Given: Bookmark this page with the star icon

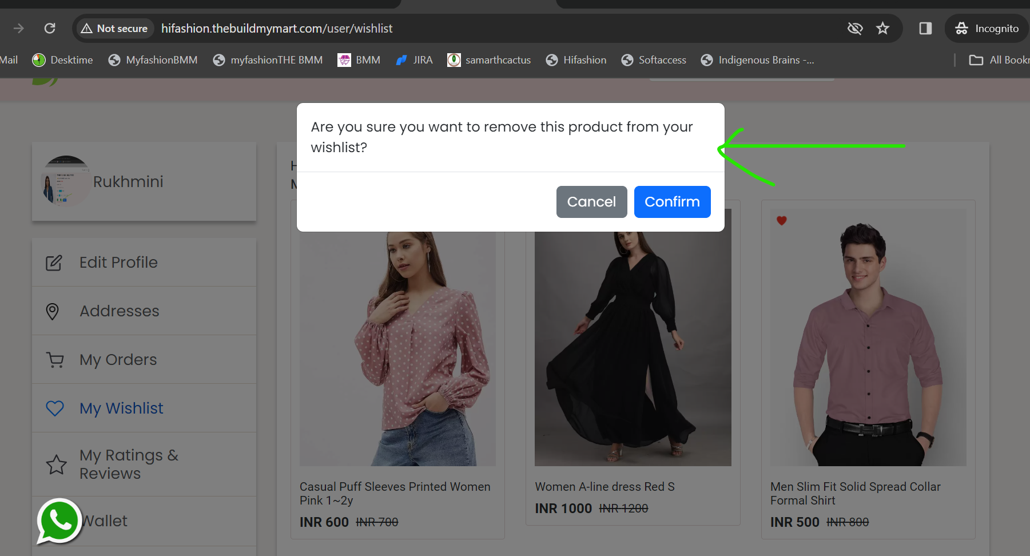Looking at the screenshot, I should 882,28.
